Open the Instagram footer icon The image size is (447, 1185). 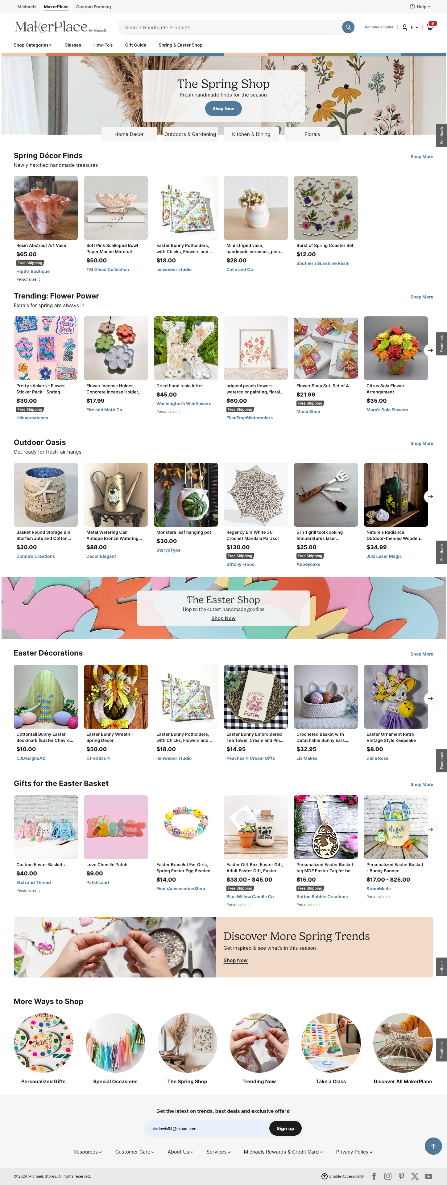[x=387, y=1176]
